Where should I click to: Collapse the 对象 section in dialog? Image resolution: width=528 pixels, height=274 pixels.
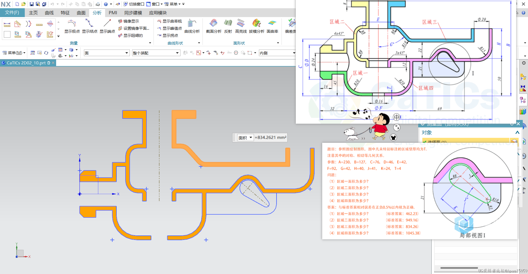tap(517, 132)
